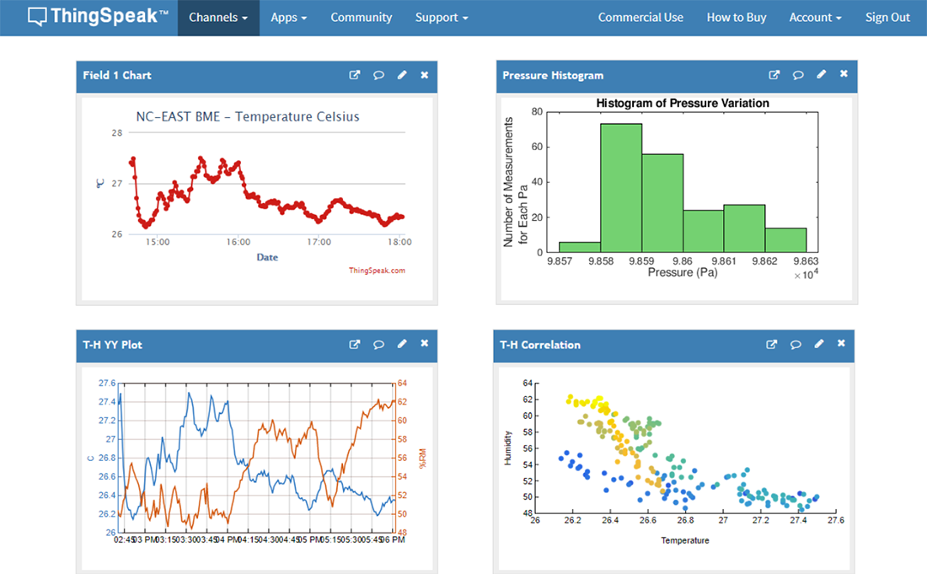Edit the T-H YY Plot
Viewport: 927px width, 574px height.
tap(402, 344)
